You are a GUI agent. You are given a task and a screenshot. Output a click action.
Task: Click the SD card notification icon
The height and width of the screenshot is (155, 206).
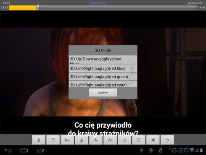(161, 150)
